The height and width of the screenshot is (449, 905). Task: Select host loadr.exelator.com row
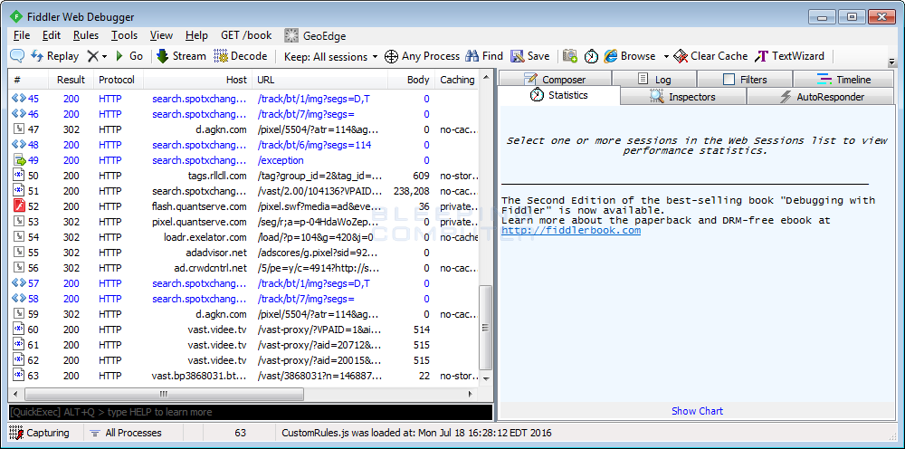[244, 237]
